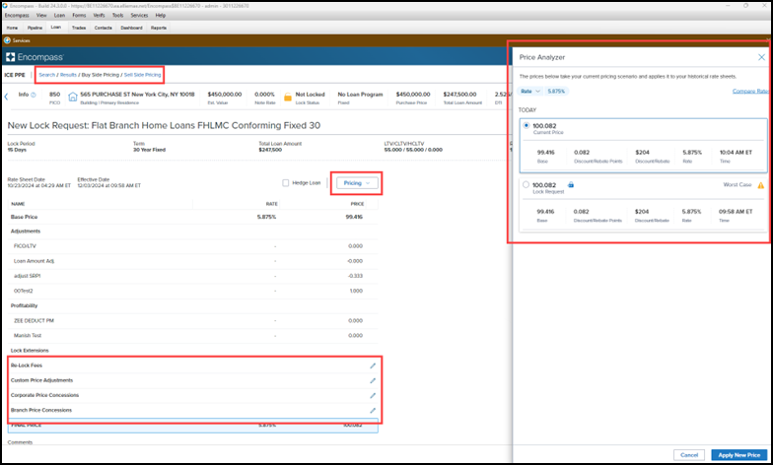
Task: Click the lock icon beside Lock Request
Action: (570, 185)
